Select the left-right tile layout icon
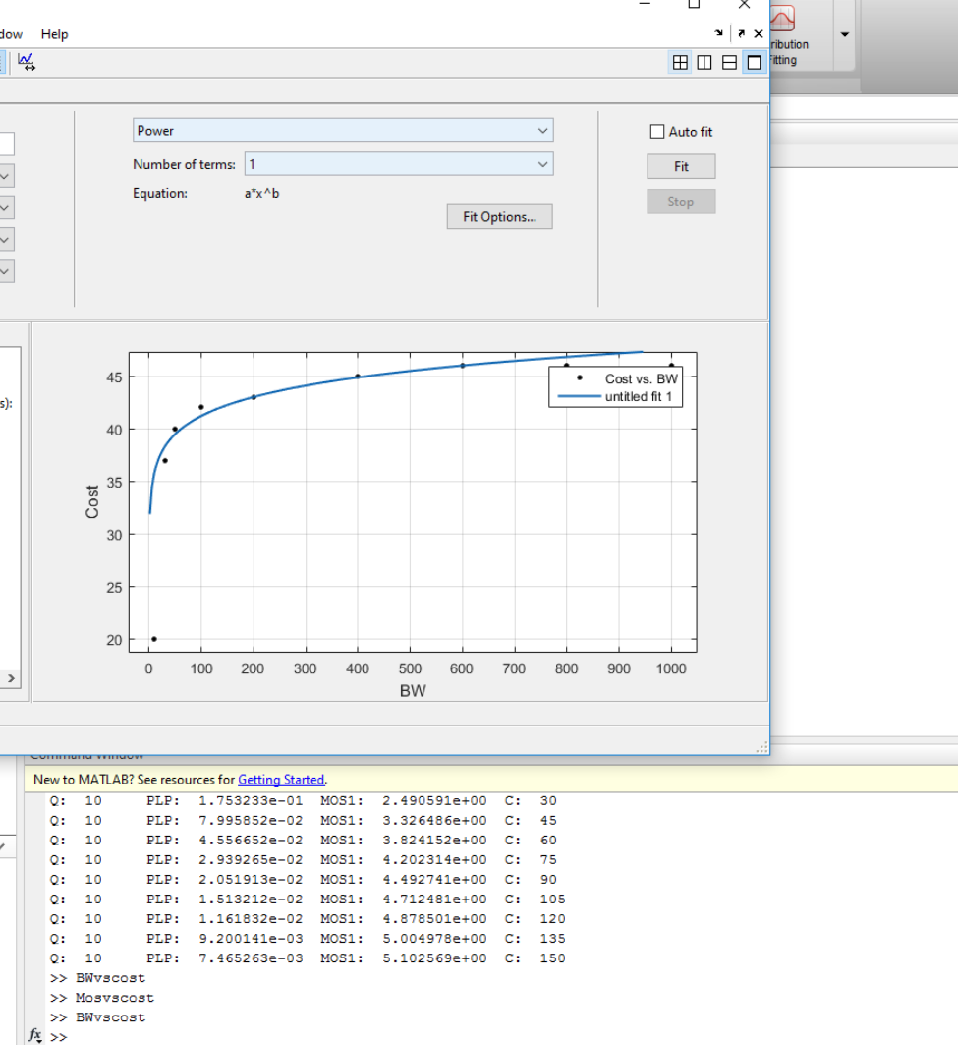This screenshot has width=958, height=1045. pos(704,63)
